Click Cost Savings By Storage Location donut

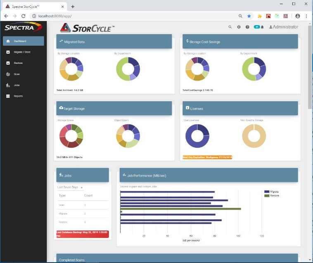197,69
